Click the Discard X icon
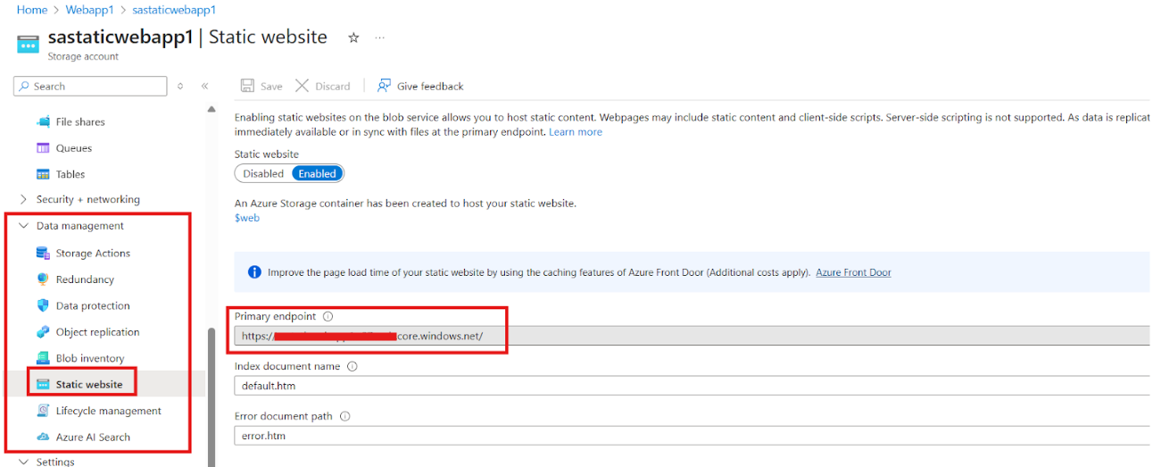 (302, 86)
